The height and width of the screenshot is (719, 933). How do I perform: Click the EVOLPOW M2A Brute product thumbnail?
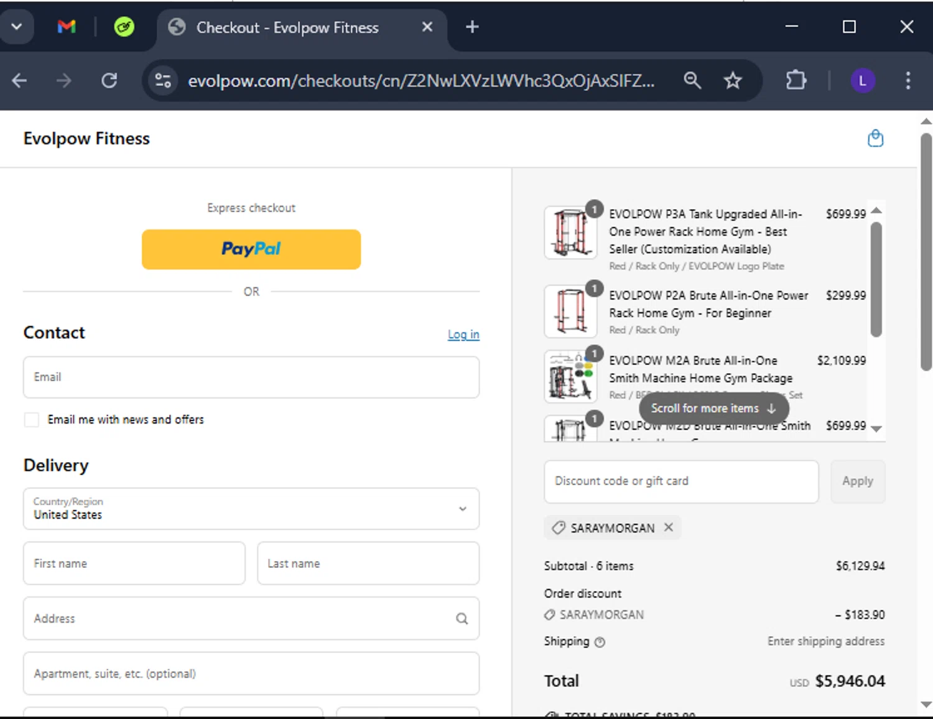click(x=570, y=376)
